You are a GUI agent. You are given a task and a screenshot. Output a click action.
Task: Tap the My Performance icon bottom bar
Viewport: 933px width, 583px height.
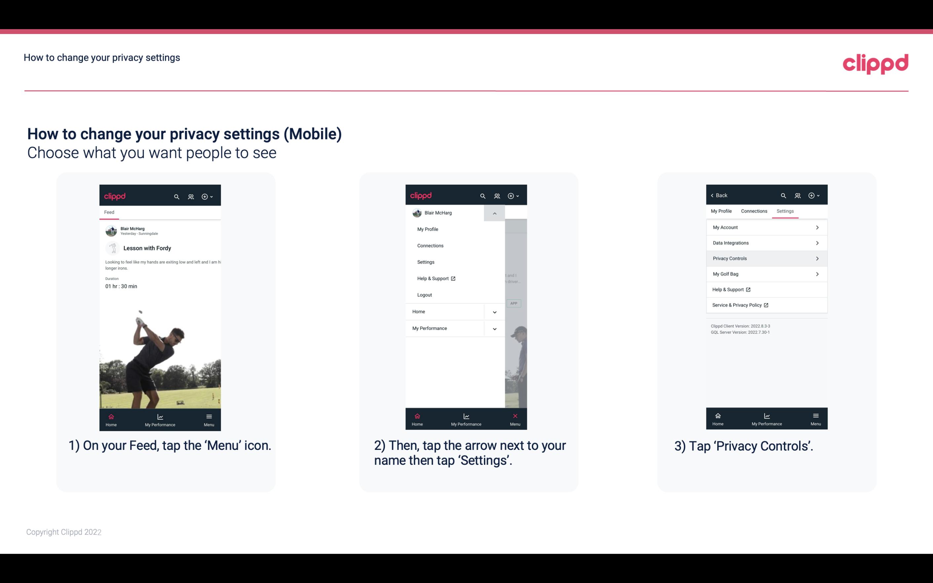(x=160, y=419)
